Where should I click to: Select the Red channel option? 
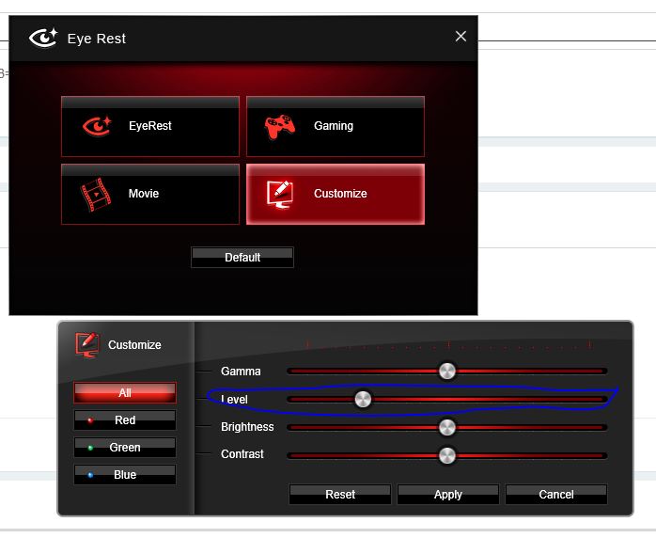125,419
